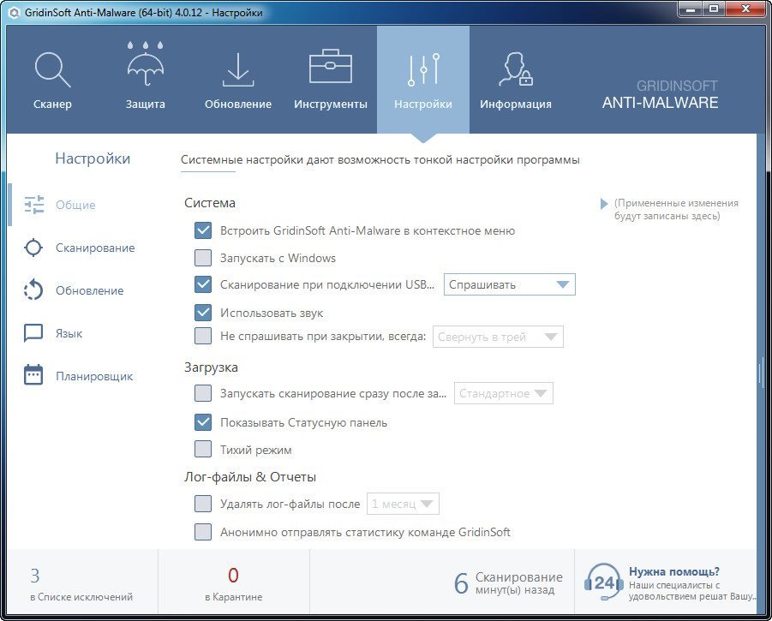Click the GridinSoft title bar app icon
Image resolution: width=772 pixels, height=621 pixels.
click(15, 12)
